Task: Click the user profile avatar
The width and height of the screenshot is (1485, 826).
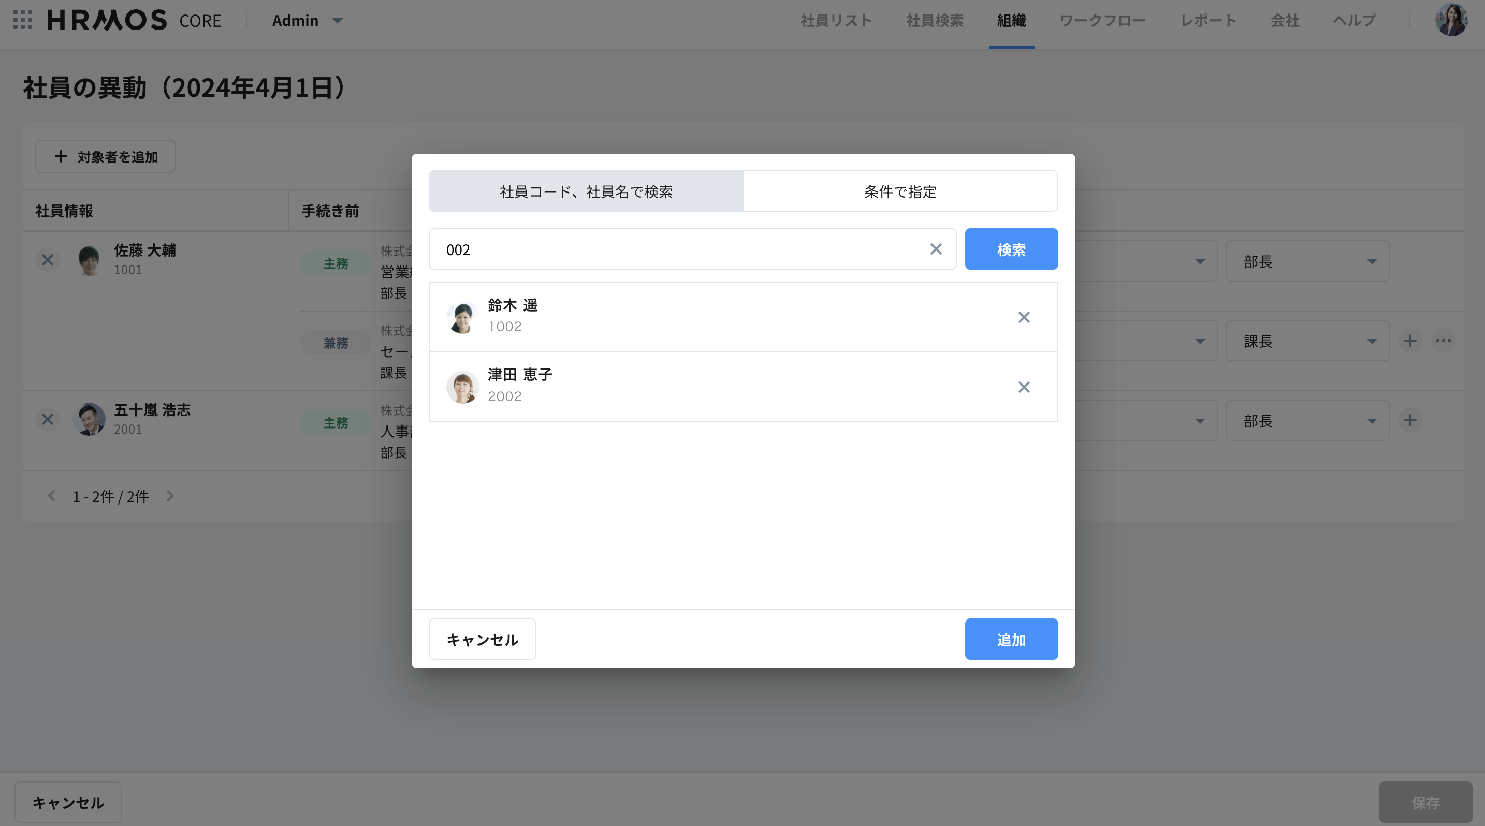Action: tap(1450, 20)
